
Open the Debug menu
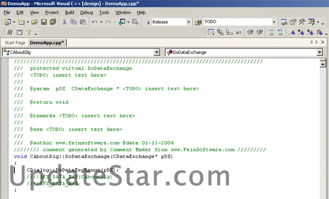[x=86, y=12]
